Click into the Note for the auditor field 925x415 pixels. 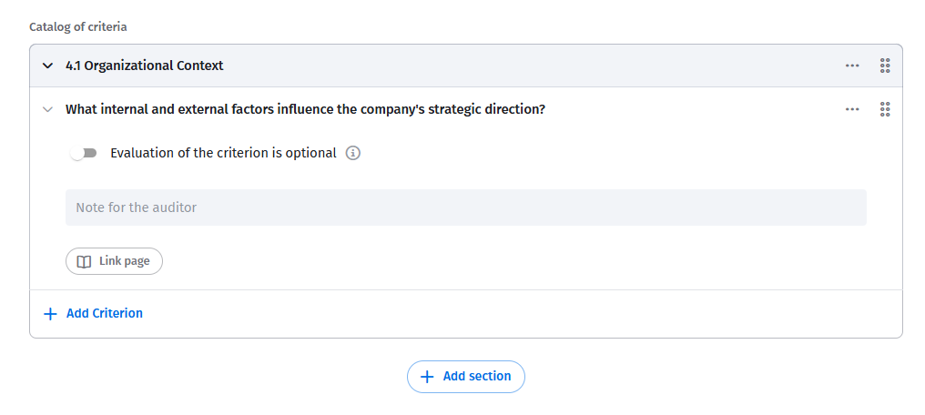point(465,207)
